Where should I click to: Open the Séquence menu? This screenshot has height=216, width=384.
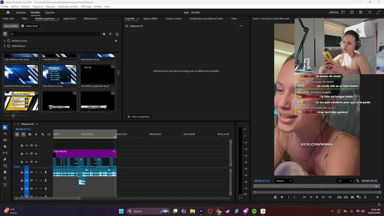click(38, 7)
